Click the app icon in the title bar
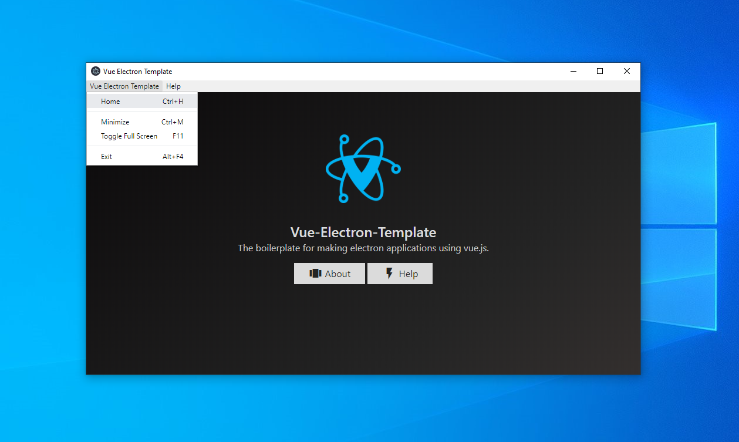Image resolution: width=739 pixels, height=442 pixels. click(96, 72)
